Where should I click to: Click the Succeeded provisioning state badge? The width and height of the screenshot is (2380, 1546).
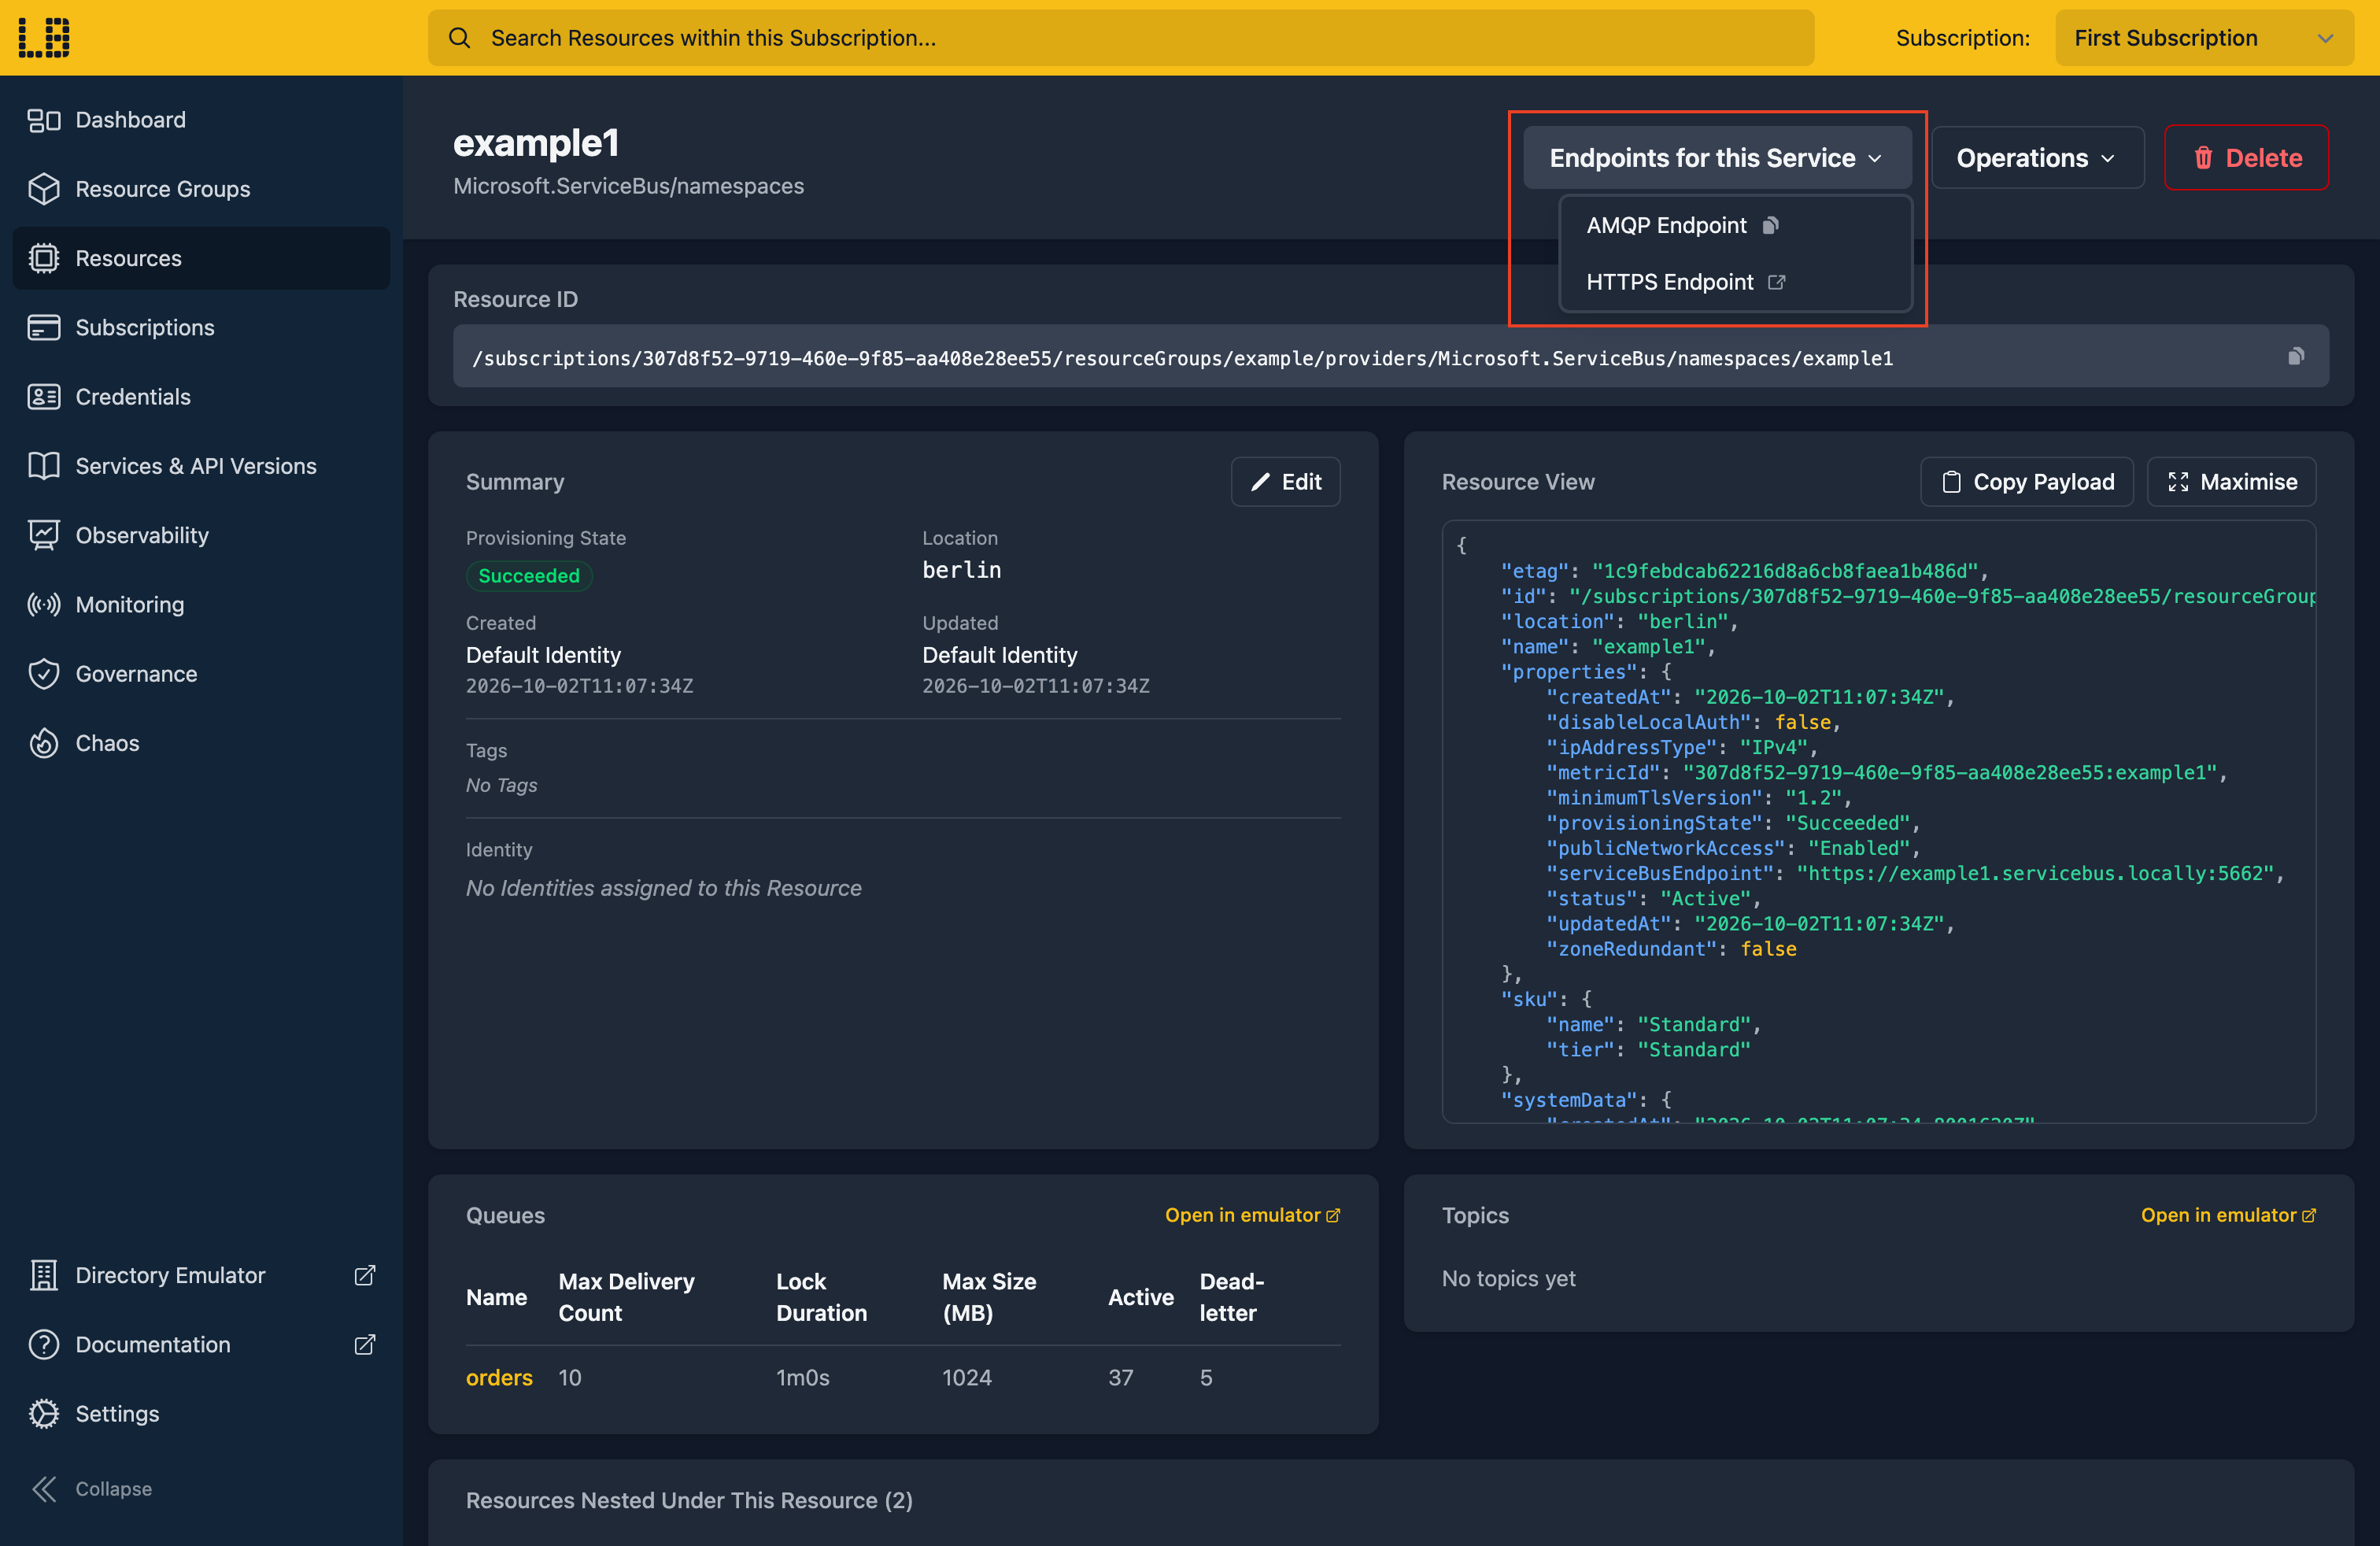coord(529,576)
